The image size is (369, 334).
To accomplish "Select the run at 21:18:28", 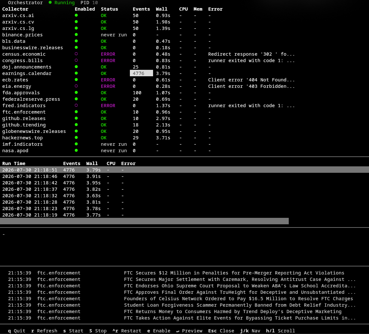I will pos(184,202).
